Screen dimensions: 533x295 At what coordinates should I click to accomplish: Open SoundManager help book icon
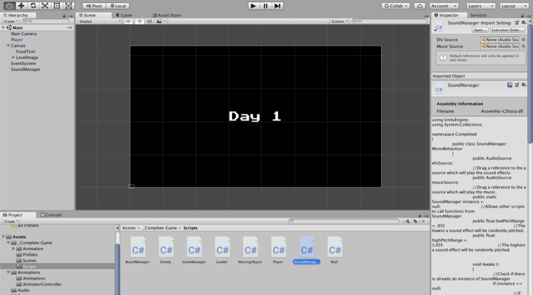point(510,85)
